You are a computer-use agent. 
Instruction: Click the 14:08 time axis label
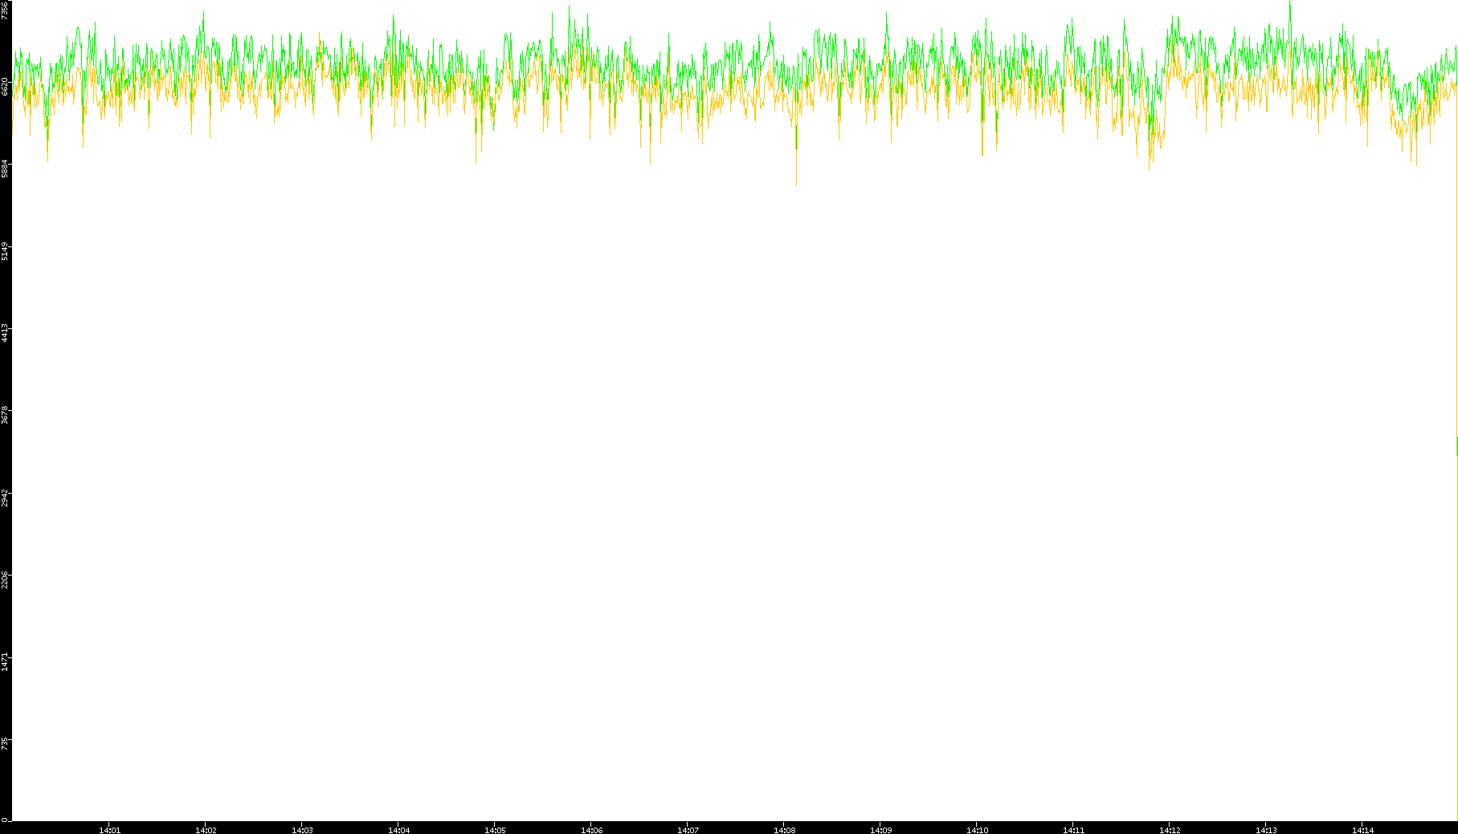pos(784,830)
